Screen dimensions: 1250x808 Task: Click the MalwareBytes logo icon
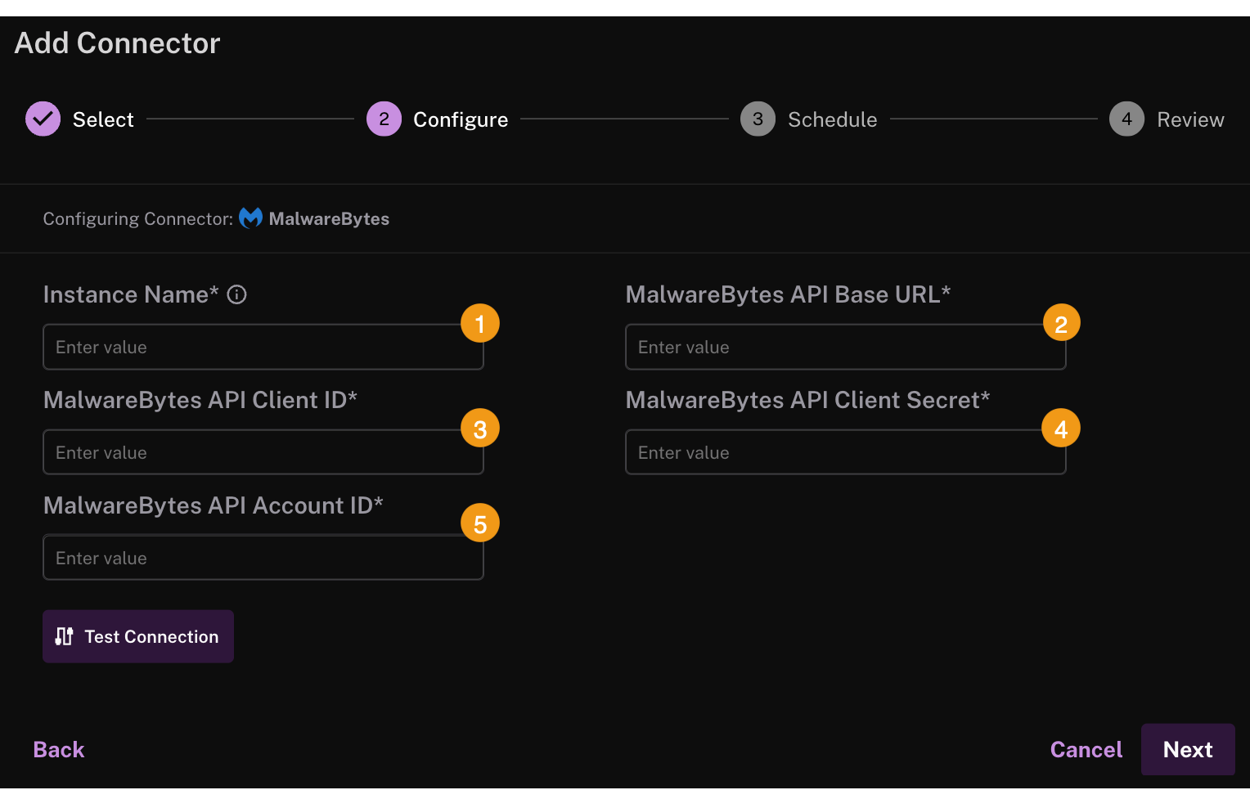click(x=250, y=218)
